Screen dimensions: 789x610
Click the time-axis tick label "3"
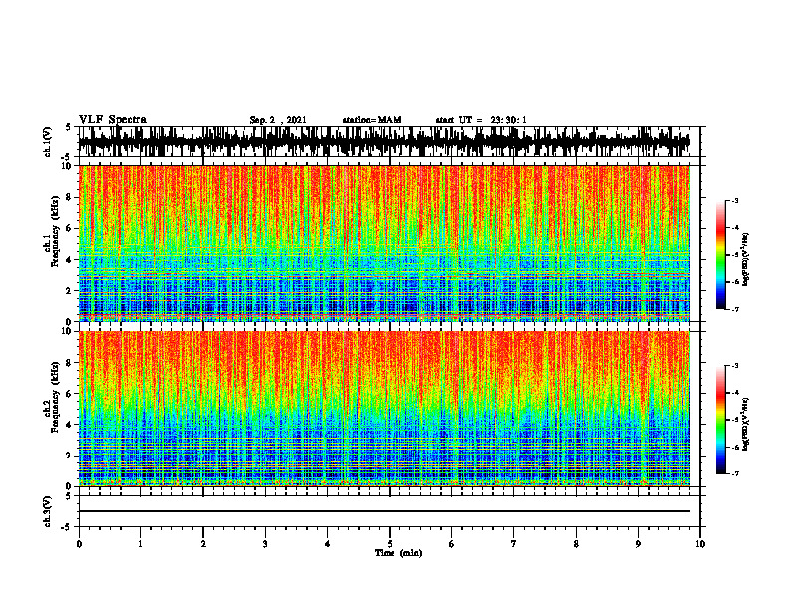(265, 544)
